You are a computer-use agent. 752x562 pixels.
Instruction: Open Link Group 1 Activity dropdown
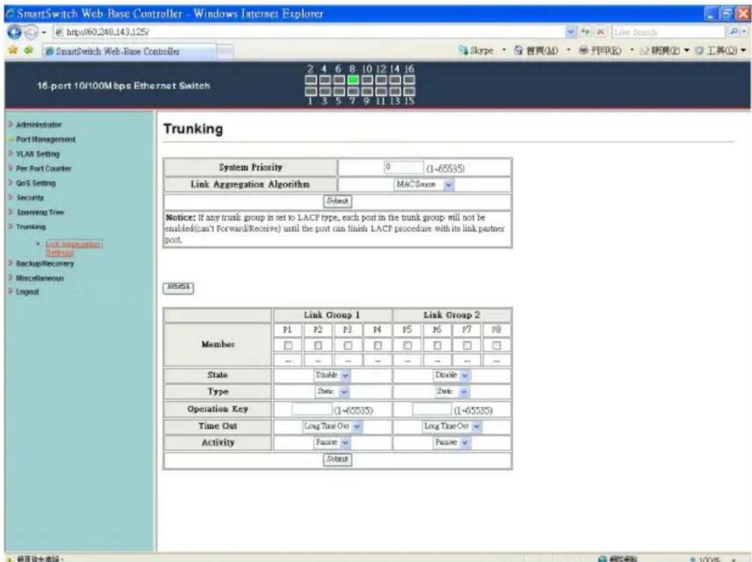pyautogui.click(x=332, y=442)
